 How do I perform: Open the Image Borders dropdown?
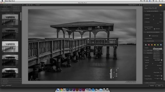(158, 79)
